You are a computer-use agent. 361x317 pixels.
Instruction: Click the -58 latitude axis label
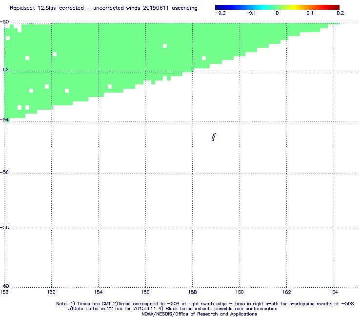point(4,227)
